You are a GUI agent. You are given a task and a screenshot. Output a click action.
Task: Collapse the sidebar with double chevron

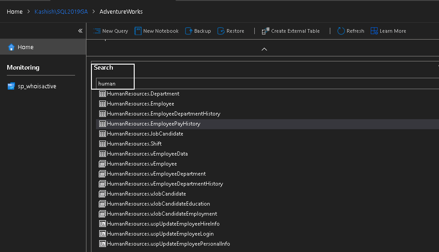80,31
